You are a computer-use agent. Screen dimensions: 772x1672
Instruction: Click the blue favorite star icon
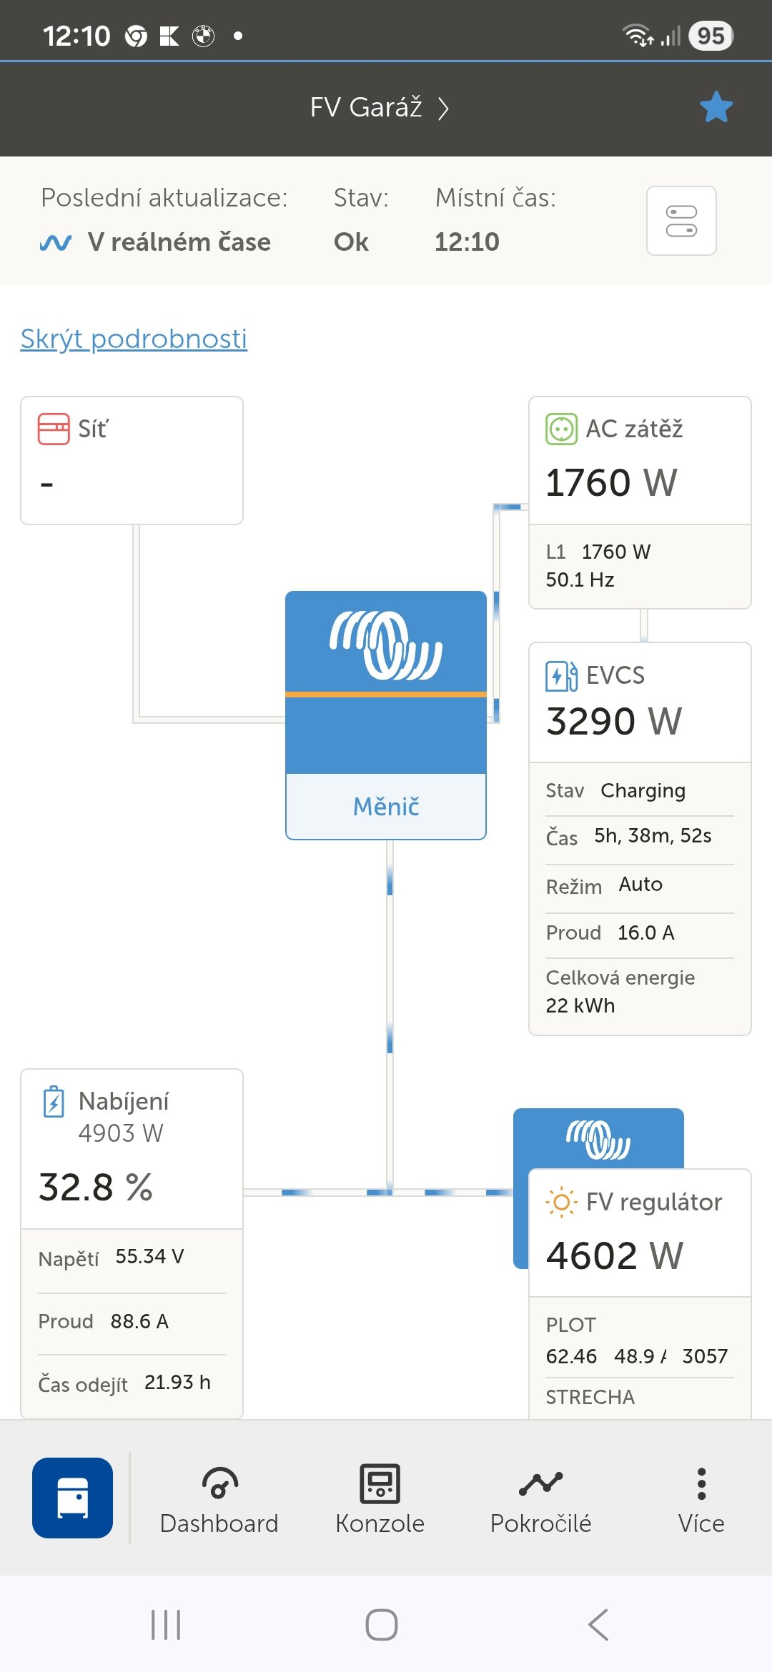pyautogui.click(x=716, y=107)
